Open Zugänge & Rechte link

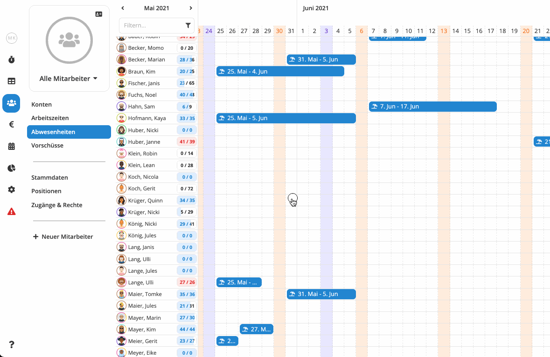(x=56, y=205)
